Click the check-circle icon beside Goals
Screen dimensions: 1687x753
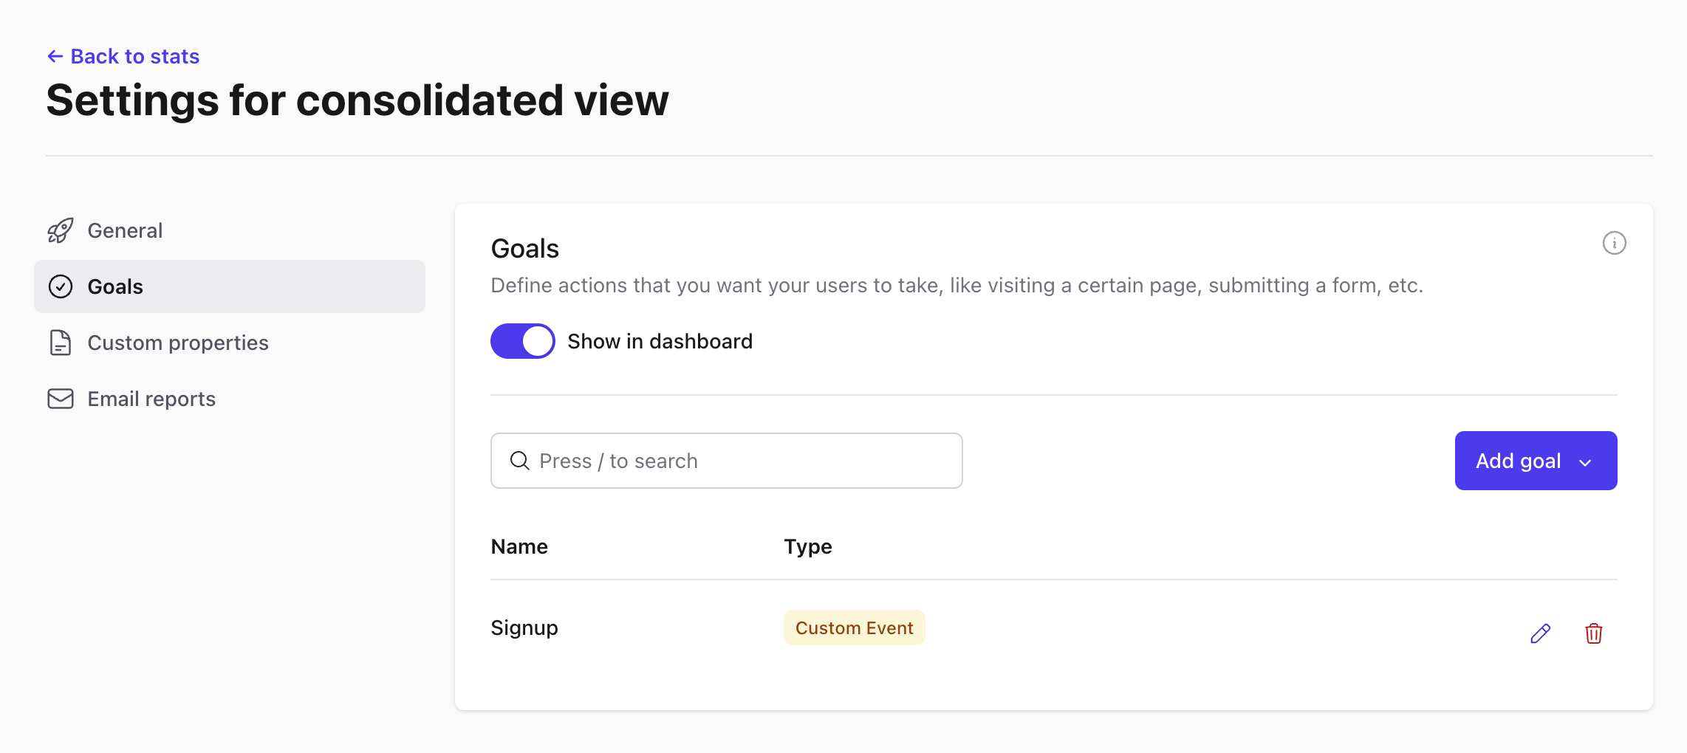pyautogui.click(x=61, y=286)
